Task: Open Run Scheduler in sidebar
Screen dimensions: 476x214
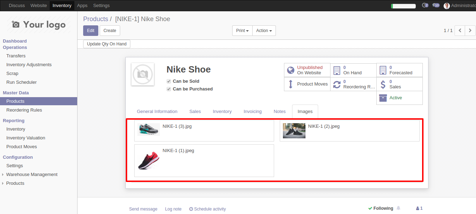Action: tap(21, 82)
